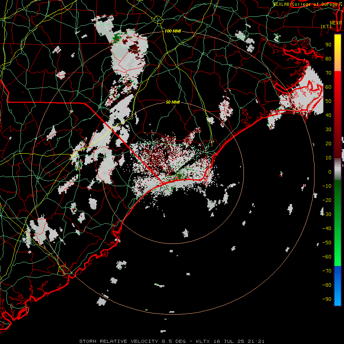This screenshot has height=344, width=344.
Task: Click the "100 NMI" range ring label
Action: tap(173, 31)
